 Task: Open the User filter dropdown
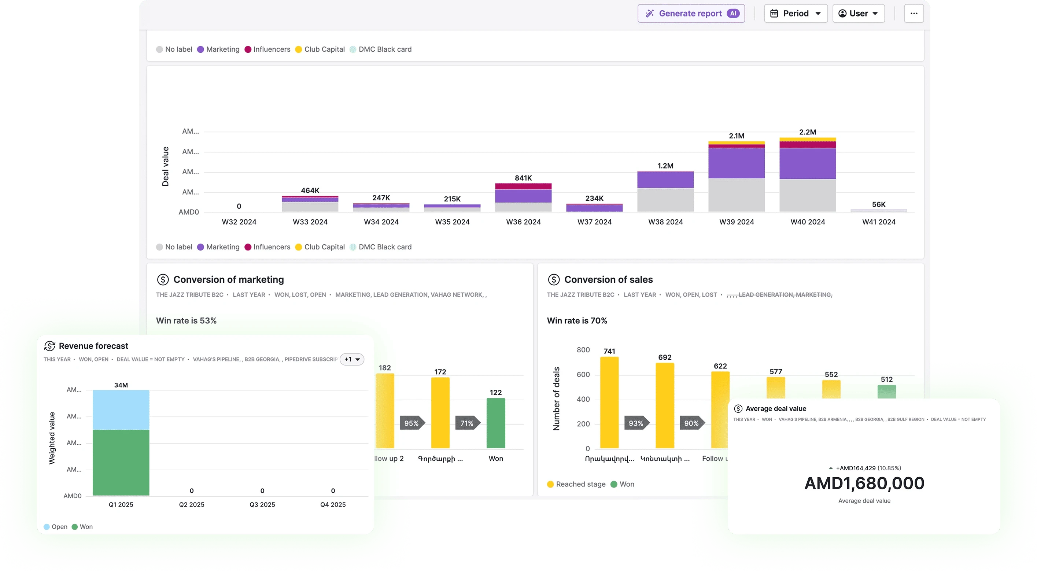coord(858,14)
